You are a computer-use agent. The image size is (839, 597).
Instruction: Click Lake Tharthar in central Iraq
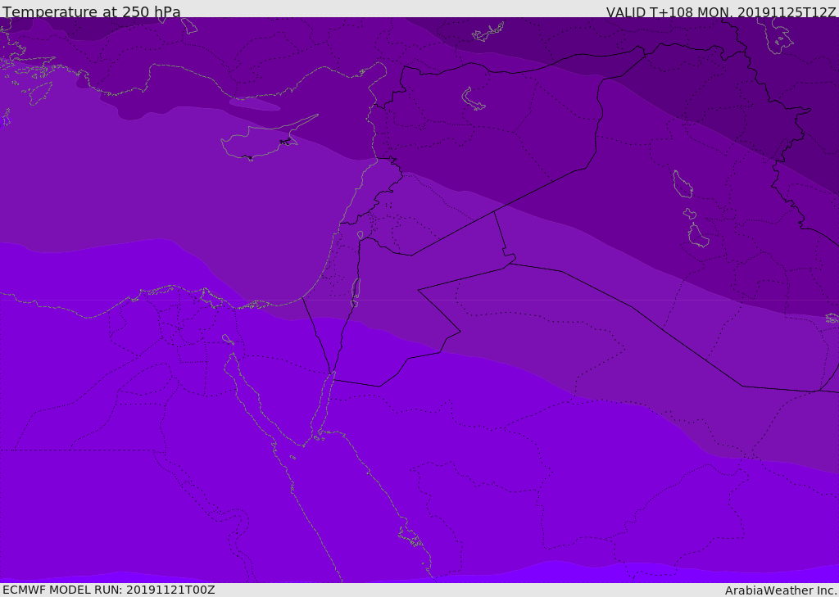(x=682, y=184)
